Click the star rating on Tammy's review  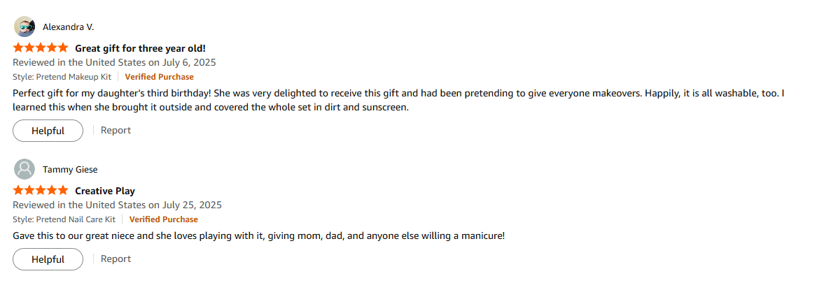click(41, 191)
